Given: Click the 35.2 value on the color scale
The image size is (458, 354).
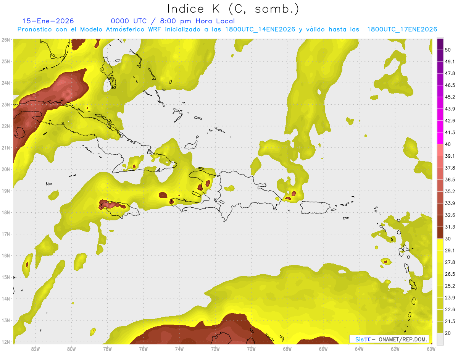Looking at the screenshot, I should tap(450, 191).
